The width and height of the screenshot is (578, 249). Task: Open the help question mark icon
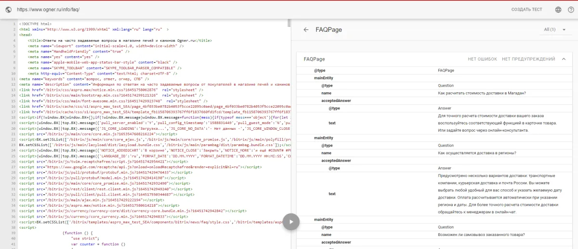(x=570, y=9)
